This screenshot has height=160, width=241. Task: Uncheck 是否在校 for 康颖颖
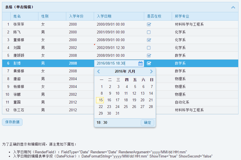[x=149, y=56]
